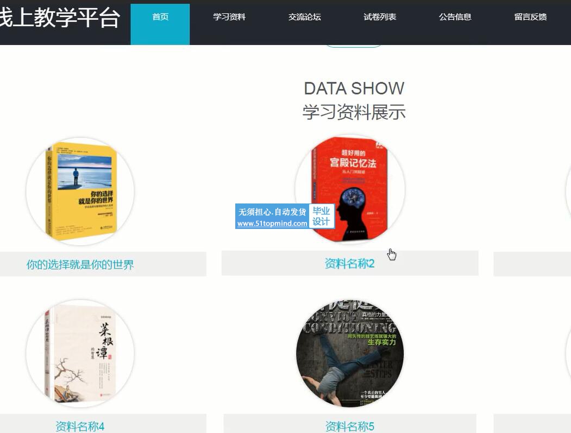The image size is (571, 433).
Task: Go to the 学习资料 menu item
Action: point(229,17)
